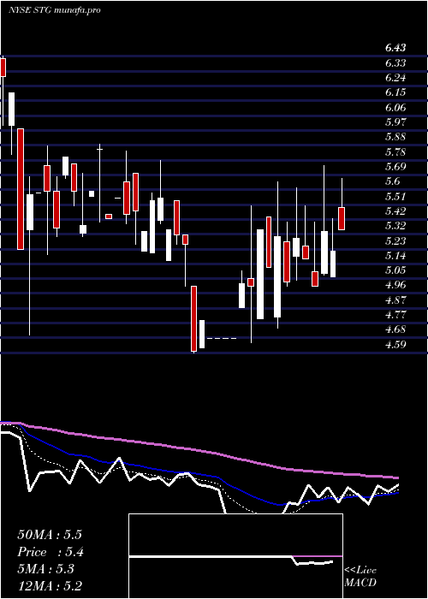This screenshot has height=599, width=428.
Task: Click the dashed flat line near 4.68
Action: click(x=221, y=339)
